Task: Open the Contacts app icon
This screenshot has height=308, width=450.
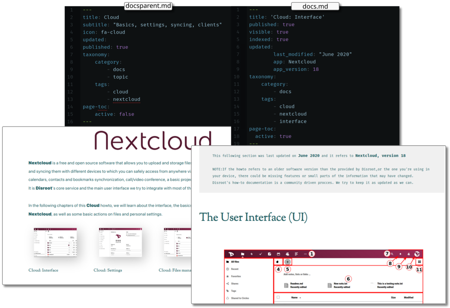Action: [287, 254]
